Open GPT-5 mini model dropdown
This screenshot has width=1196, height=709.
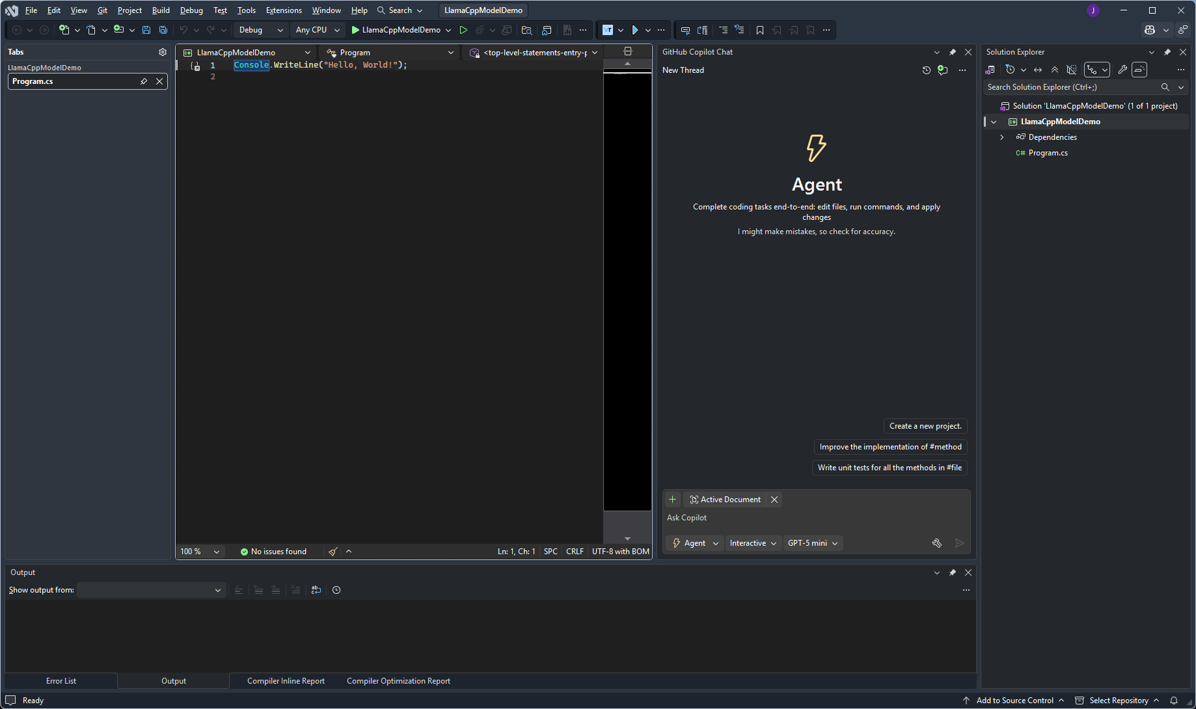[813, 543]
